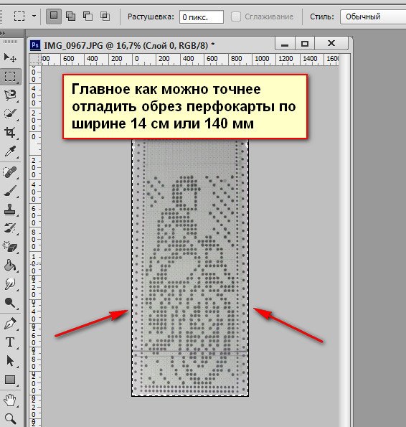
Task: Toggle the Сглаживание checkbox
Action: (236, 17)
